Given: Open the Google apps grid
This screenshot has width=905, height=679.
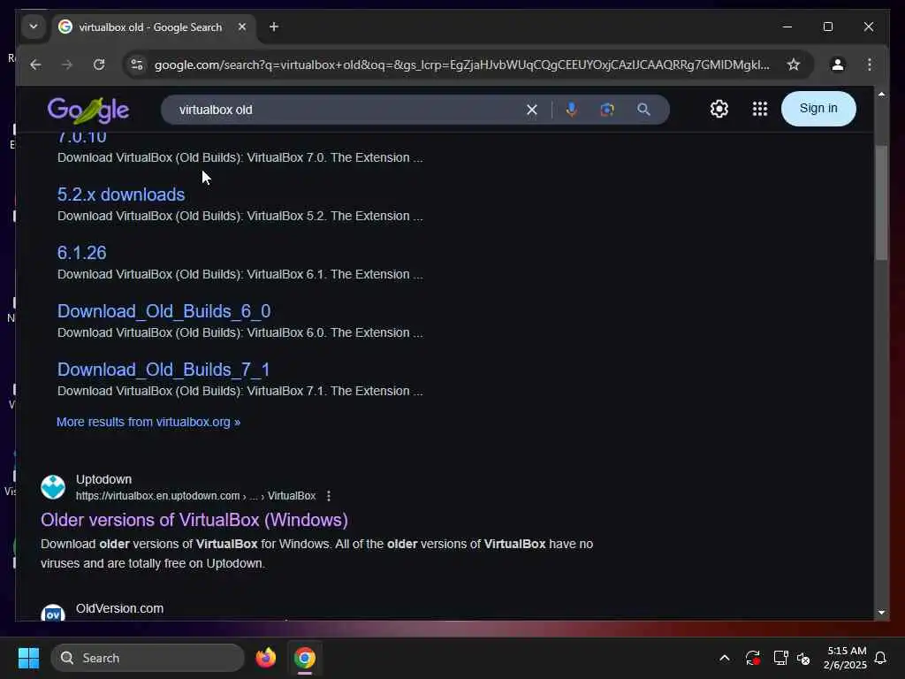Looking at the screenshot, I should tap(759, 109).
